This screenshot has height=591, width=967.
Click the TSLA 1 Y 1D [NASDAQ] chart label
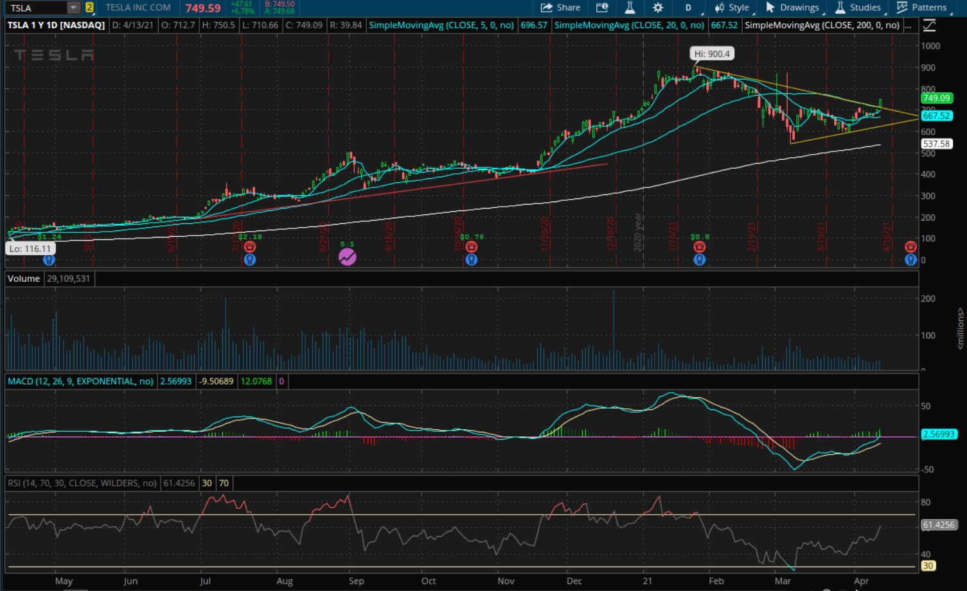tap(56, 25)
